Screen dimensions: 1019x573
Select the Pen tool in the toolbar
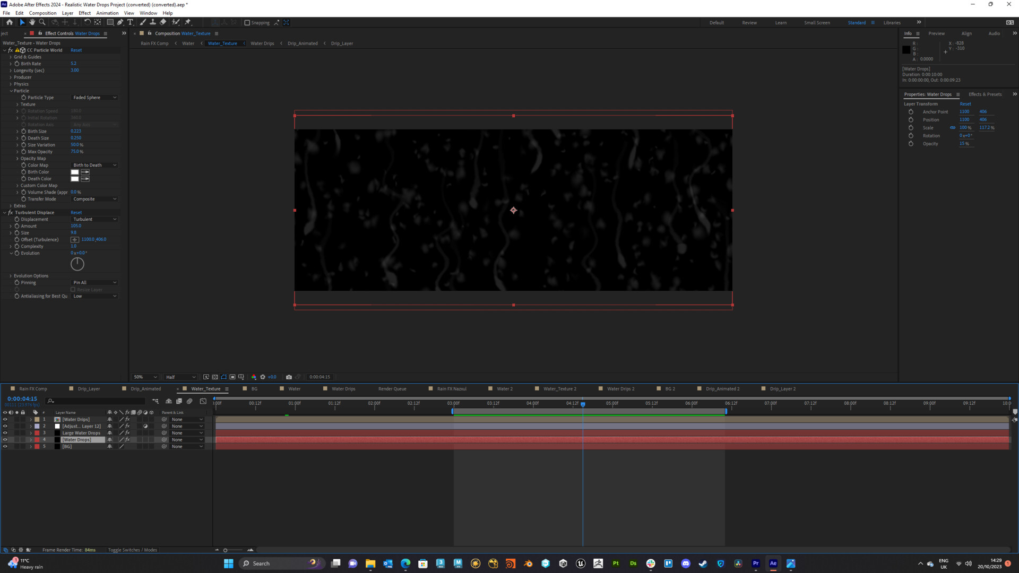120,22
